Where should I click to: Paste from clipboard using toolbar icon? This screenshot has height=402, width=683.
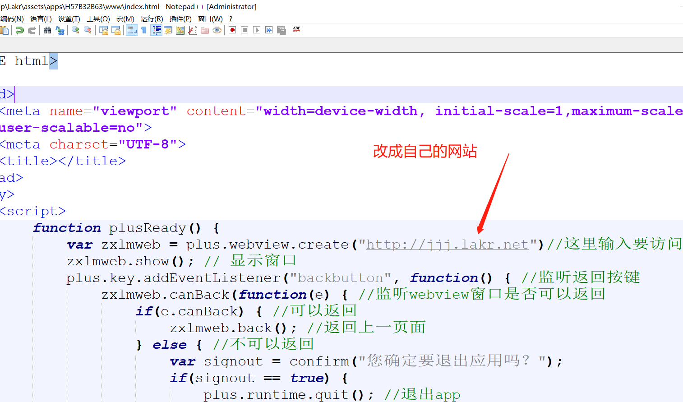(x=4, y=30)
